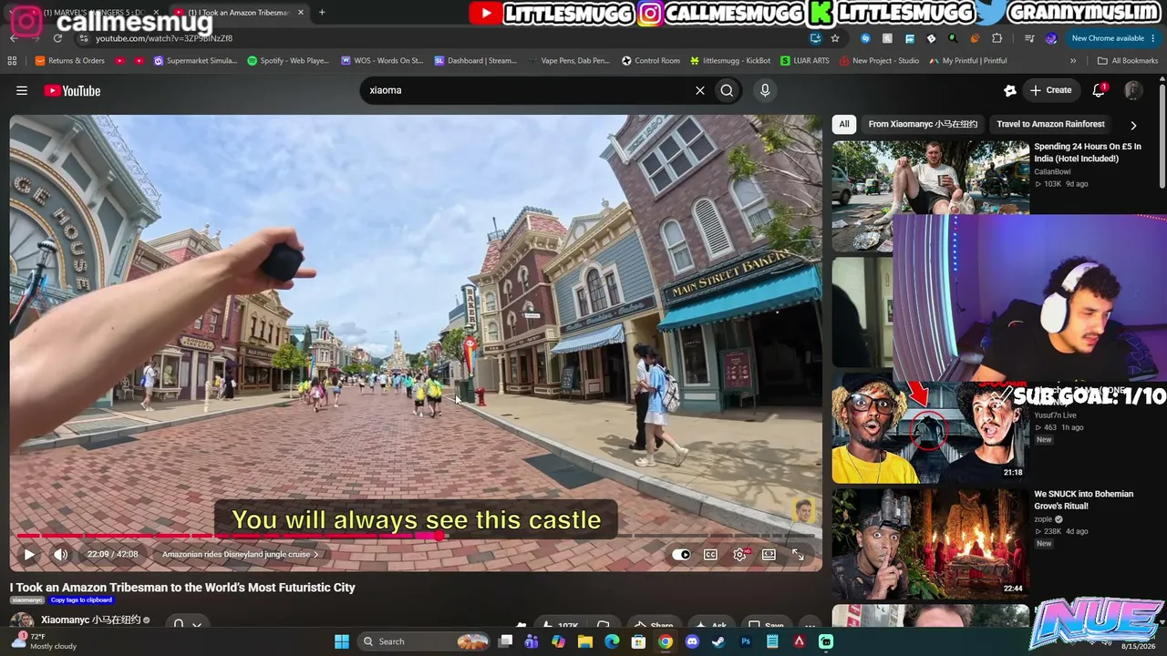The width and height of the screenshot is (1167, 656).
Task: Start voice search with microphone icon
Action: pyautogui.click(x=765, y=90)
